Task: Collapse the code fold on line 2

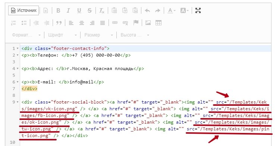Action: pos(18,55)
